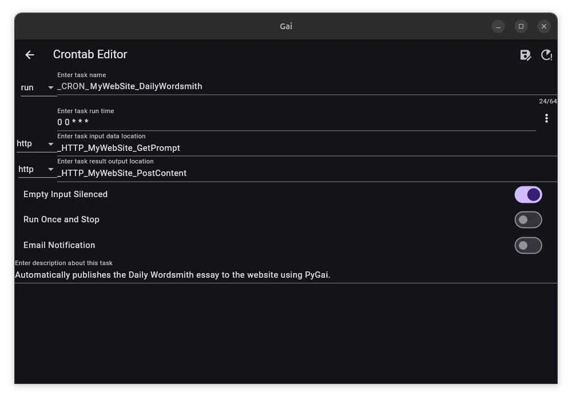Close the Gai window
Image resolution: width=572 pixels, height=400 pixels.
tap(544, 26)
